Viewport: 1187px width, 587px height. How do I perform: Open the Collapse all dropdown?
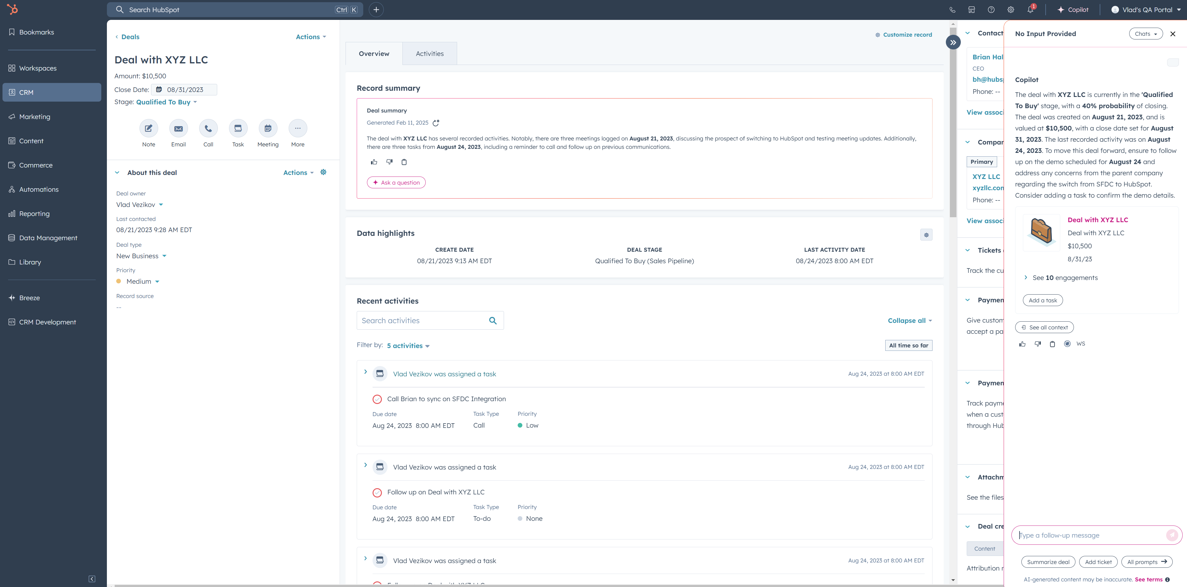point(910,321)
